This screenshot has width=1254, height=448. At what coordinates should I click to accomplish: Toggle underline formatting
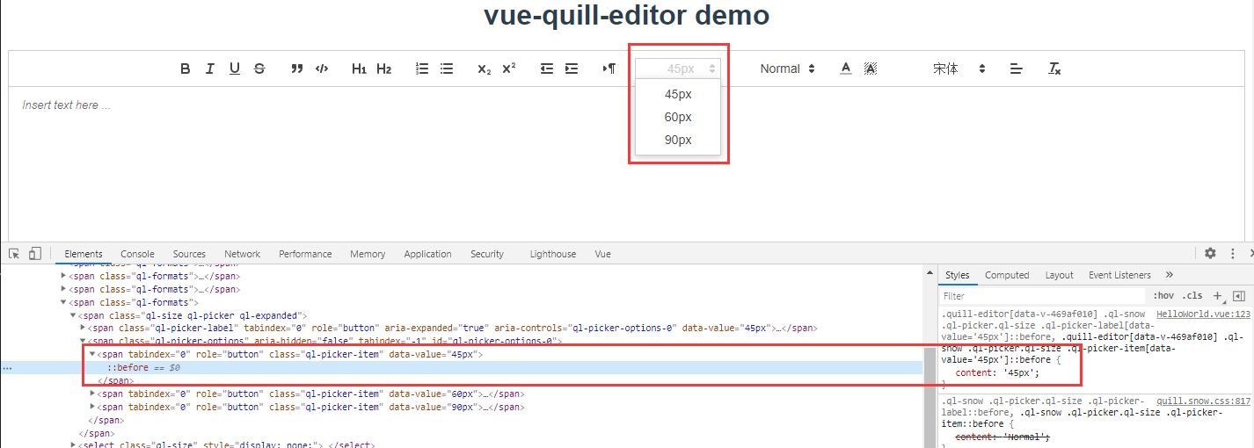235,69
